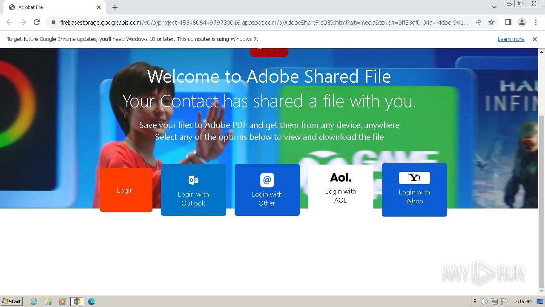Share this page icon in address bar
Viewport: 545px width, 307px height.
[x=478, y=22]
